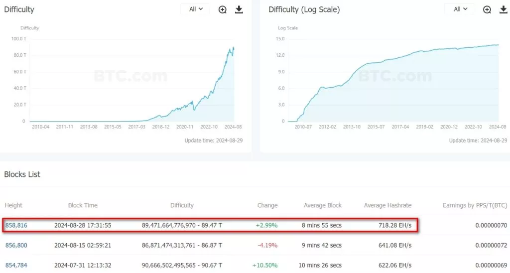Click the -4.19% change value
This screenshot has width=510, height=273.
tap(267, 245)
